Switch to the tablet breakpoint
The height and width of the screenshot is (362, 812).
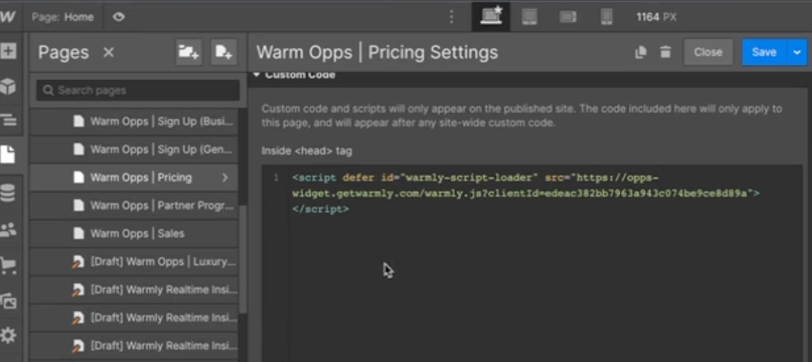coord(529,17)
